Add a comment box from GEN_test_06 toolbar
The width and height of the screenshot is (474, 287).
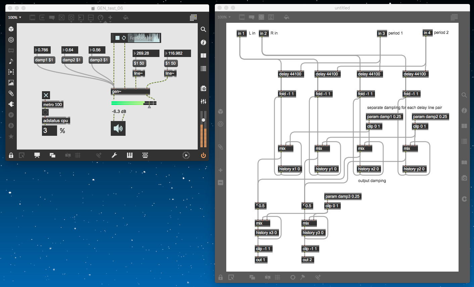point(52,17)
